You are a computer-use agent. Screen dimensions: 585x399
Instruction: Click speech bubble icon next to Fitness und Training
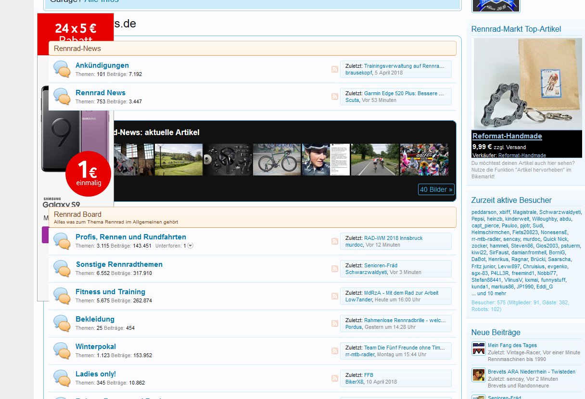62,296
